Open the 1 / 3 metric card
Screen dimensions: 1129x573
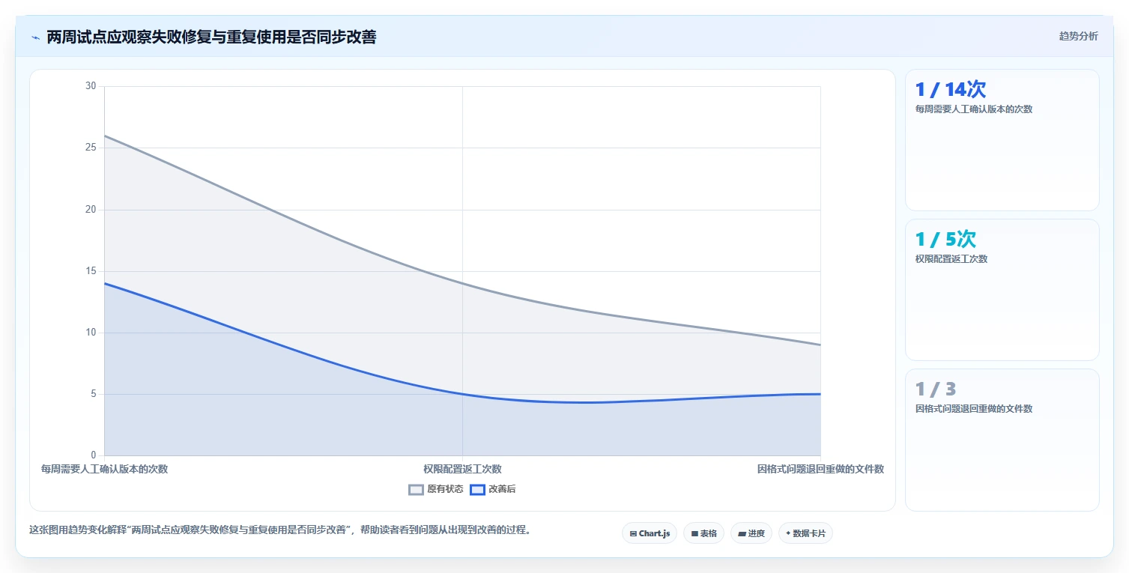[x=1002, y=440]
